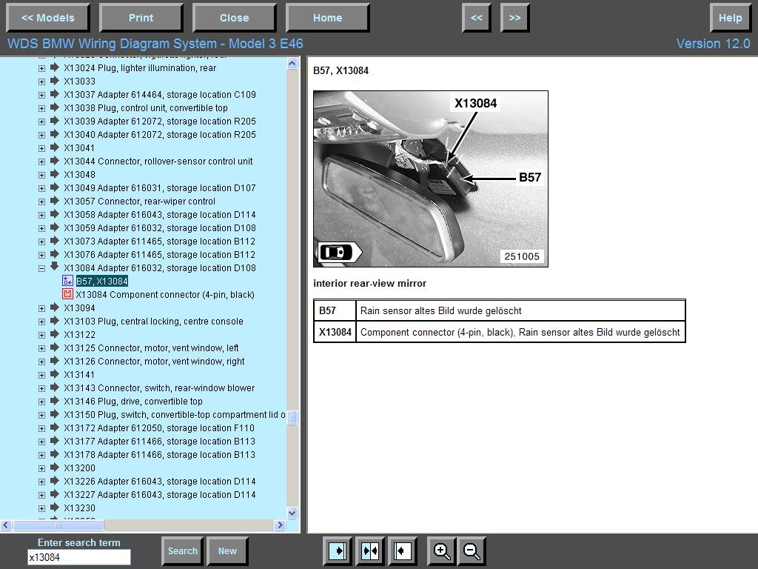
Task: Click the arrow icon beside X13230
Action: (55, 508)
